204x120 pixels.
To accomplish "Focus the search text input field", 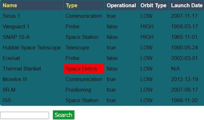I will [x=25, y=115].
